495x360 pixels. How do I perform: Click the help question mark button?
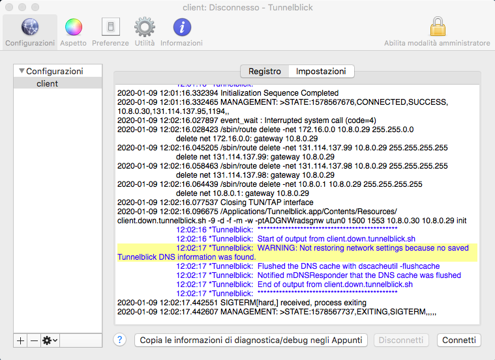pos(119,340)
